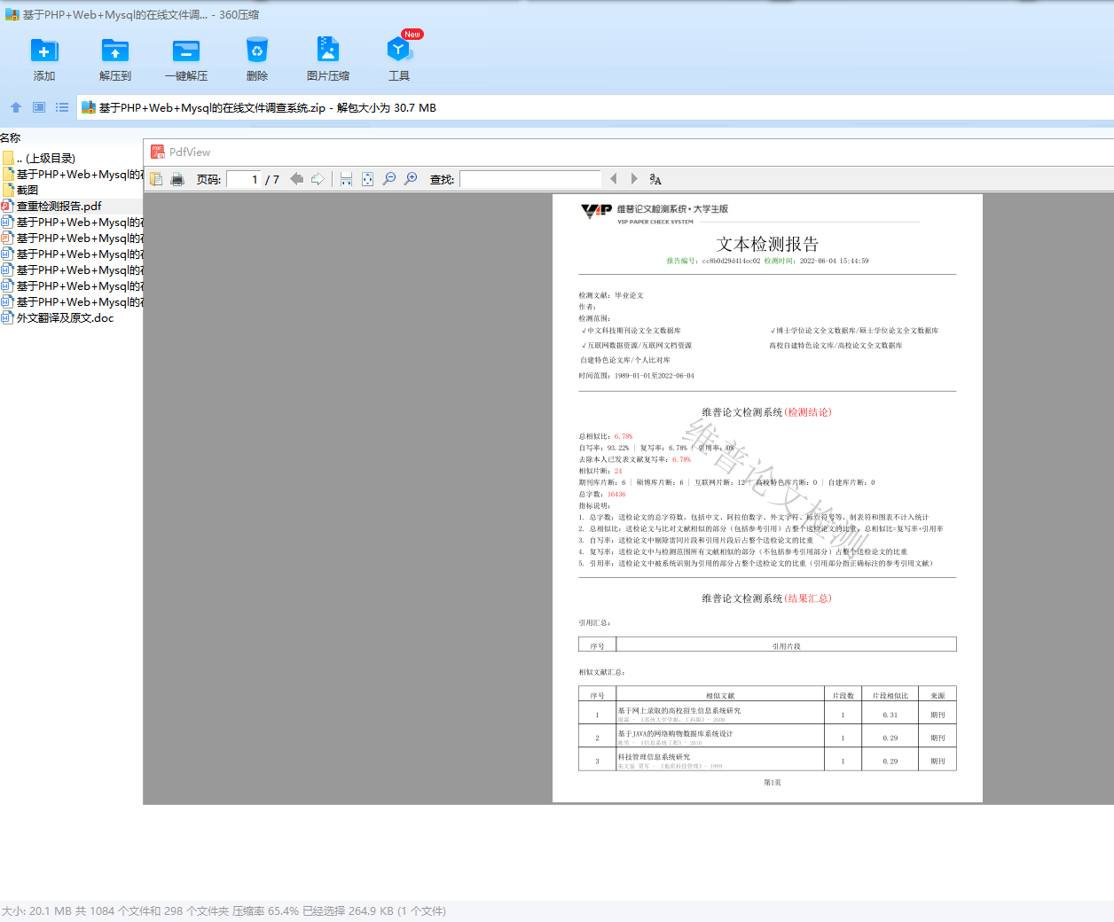Select the presentation file with orange icon

(71, 238)
